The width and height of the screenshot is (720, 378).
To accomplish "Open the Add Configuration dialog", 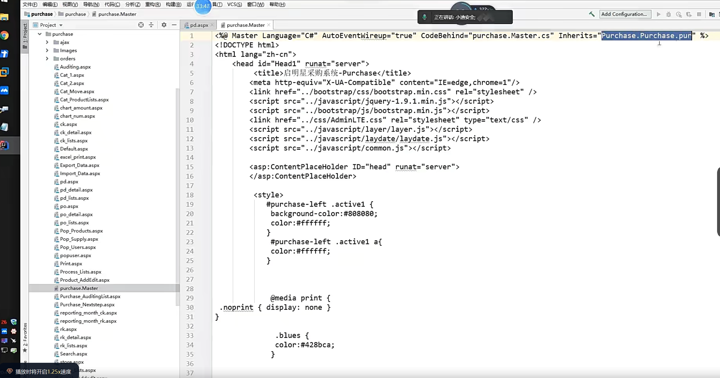I will (625, 14).
